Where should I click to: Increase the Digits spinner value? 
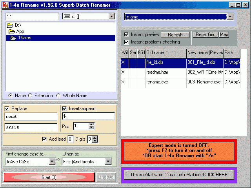[x=95, y=137]
